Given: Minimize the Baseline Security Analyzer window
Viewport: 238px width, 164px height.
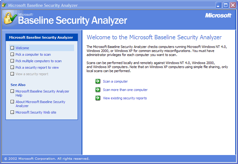Looking at the screenshot, I should click(218, 5).
